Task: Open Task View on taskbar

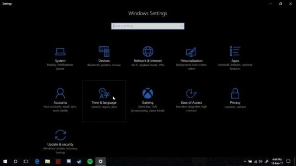Action: [x=26, y=161]
